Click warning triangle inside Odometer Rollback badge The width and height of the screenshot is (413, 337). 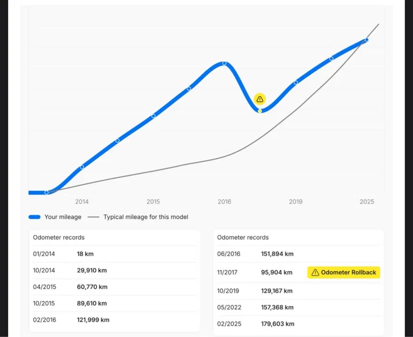[x=315, y=272]
